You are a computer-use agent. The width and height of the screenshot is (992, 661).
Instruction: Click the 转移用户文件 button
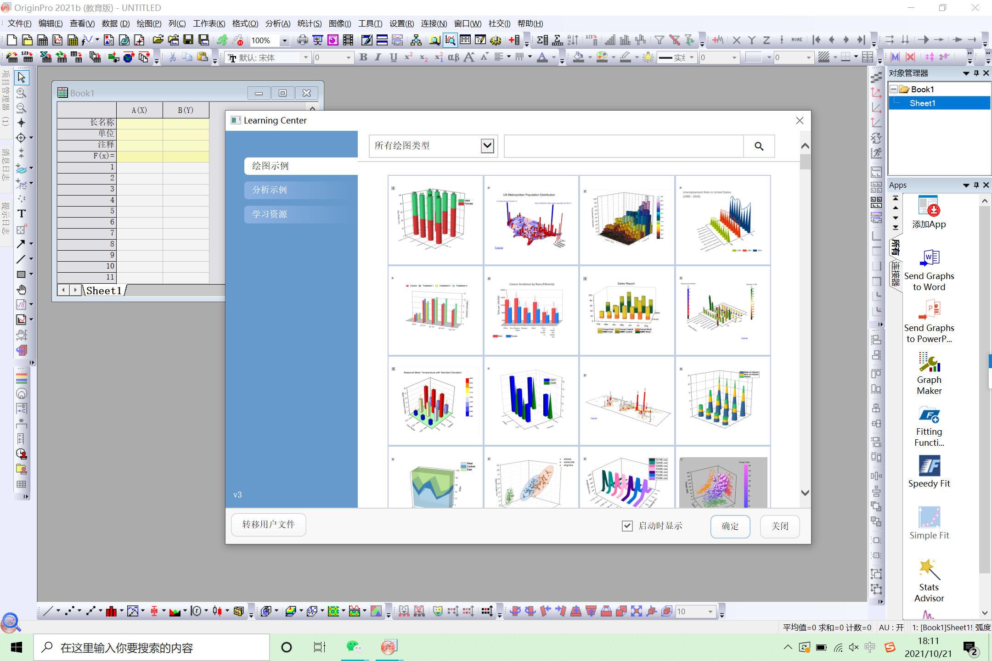coord(268,525)
